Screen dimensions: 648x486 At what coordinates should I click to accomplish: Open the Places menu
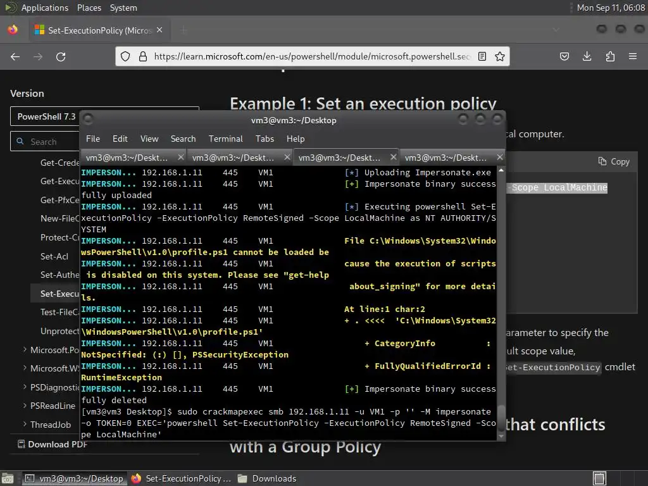[89, 8]
